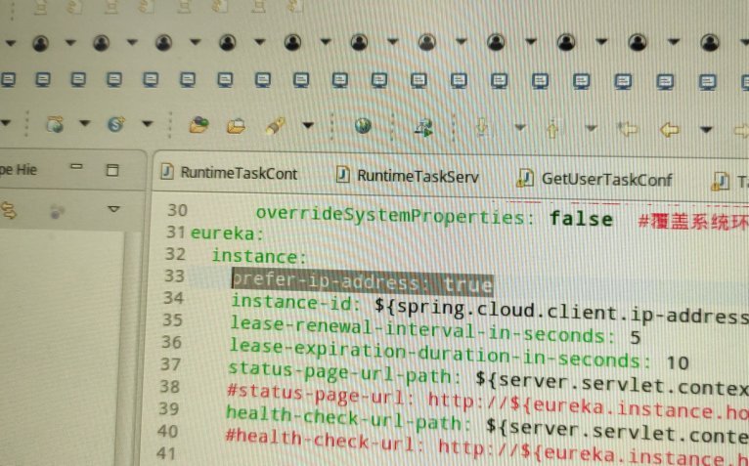Click highlighted prefer-ip-address: true line
Image resolution: width=749 pixels, height=466 pixels.
point(362,281)
